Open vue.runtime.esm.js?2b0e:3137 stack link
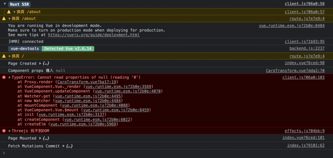The width and height of the screenshot is (333, 158). point(71,115)
